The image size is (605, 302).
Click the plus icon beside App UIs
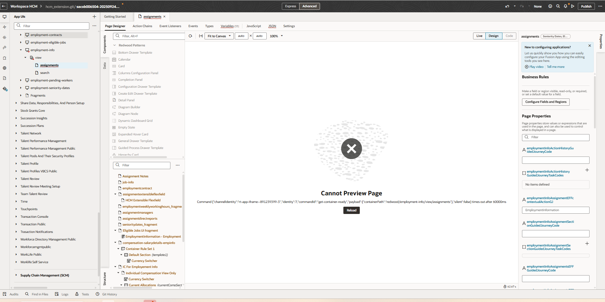coord(94,17)
